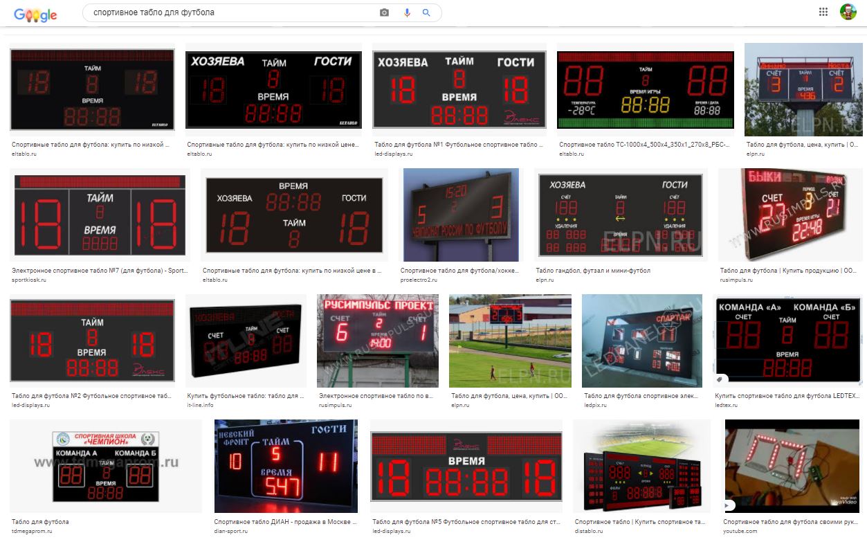Image resolution: width=867 pixels, height=542 pixels.
Task: Open link 'Электронное спортивное табло по в...'
Action: tap(376, 397)
